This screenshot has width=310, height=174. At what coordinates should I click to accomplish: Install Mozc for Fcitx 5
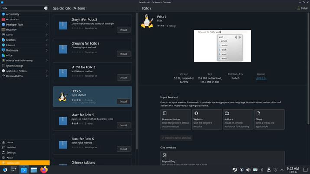click(123, 125)
